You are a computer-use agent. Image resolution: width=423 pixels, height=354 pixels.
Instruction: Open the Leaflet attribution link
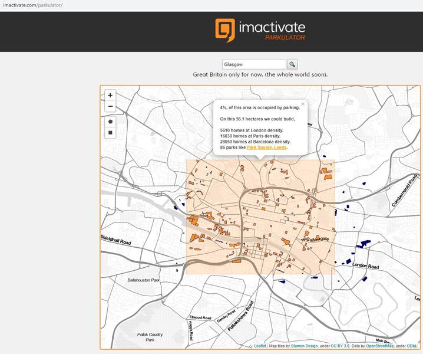point(259,346)
